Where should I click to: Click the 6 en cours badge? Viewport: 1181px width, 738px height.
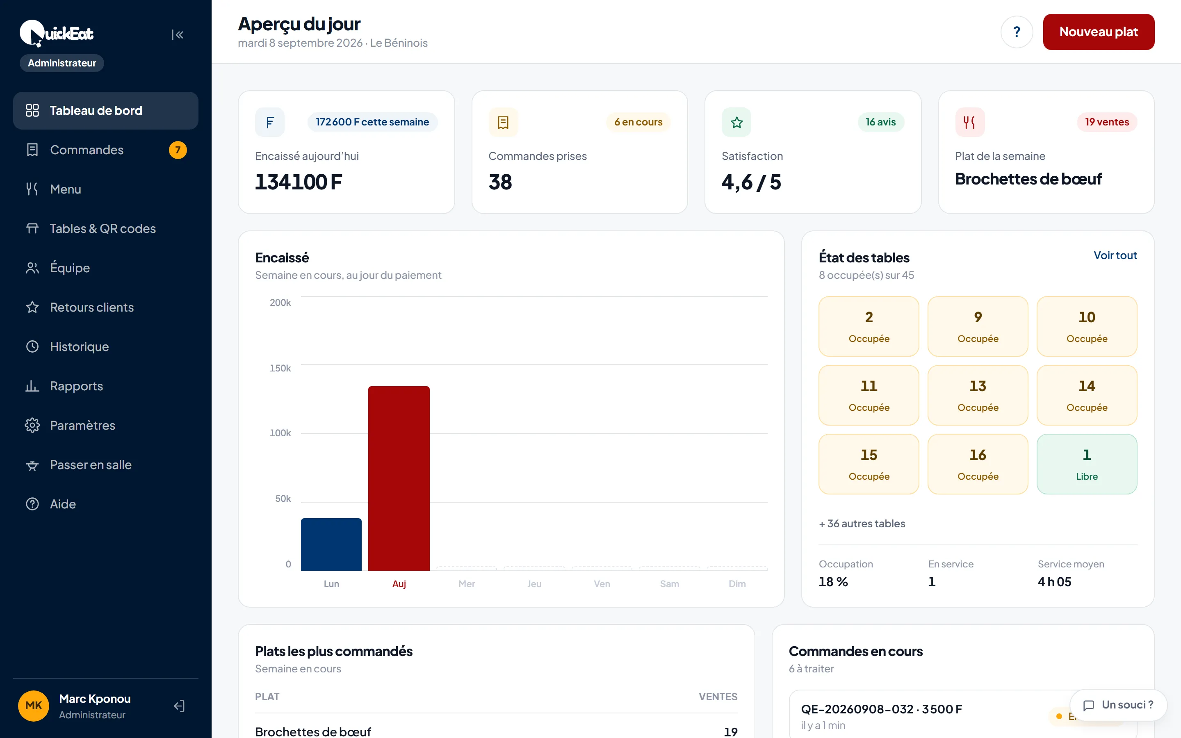(x=638, y=122)
